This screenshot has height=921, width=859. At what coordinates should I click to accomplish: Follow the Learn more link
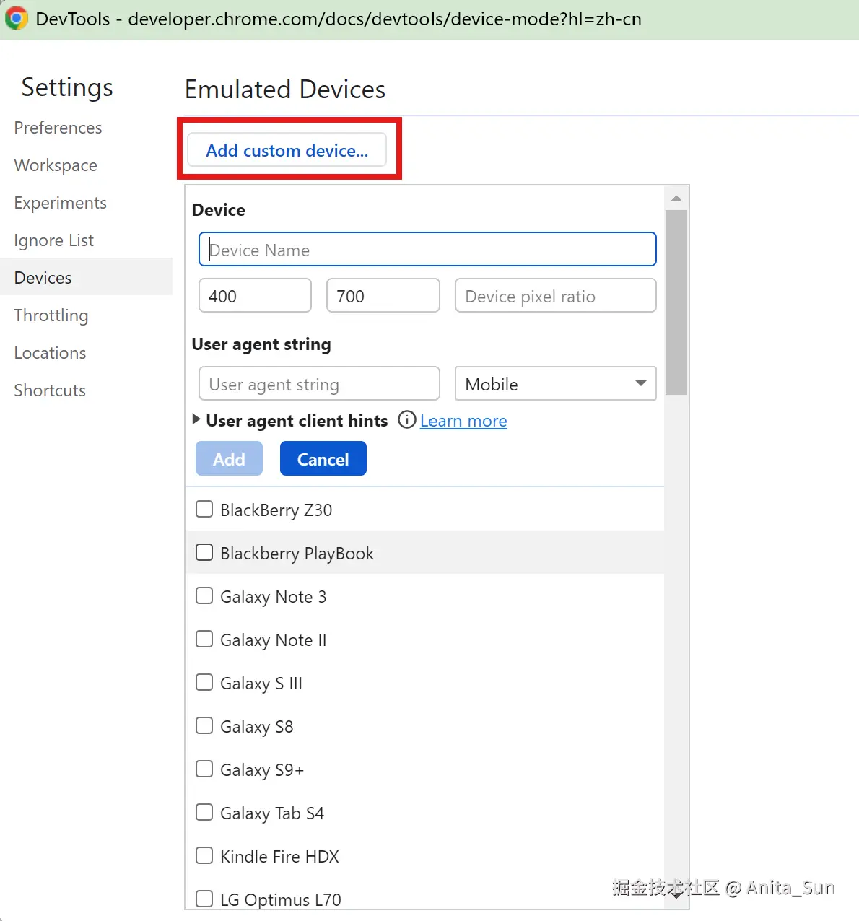click(463, 421)
